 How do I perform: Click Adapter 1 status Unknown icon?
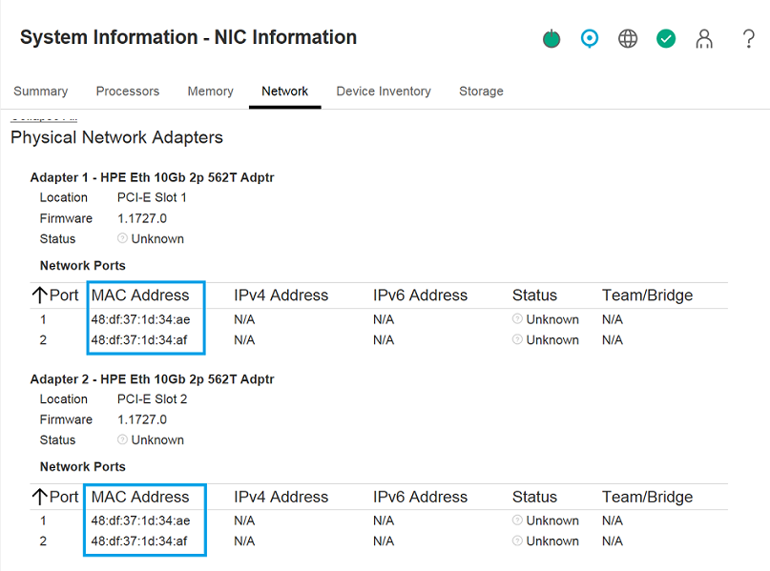click(122, 239)
